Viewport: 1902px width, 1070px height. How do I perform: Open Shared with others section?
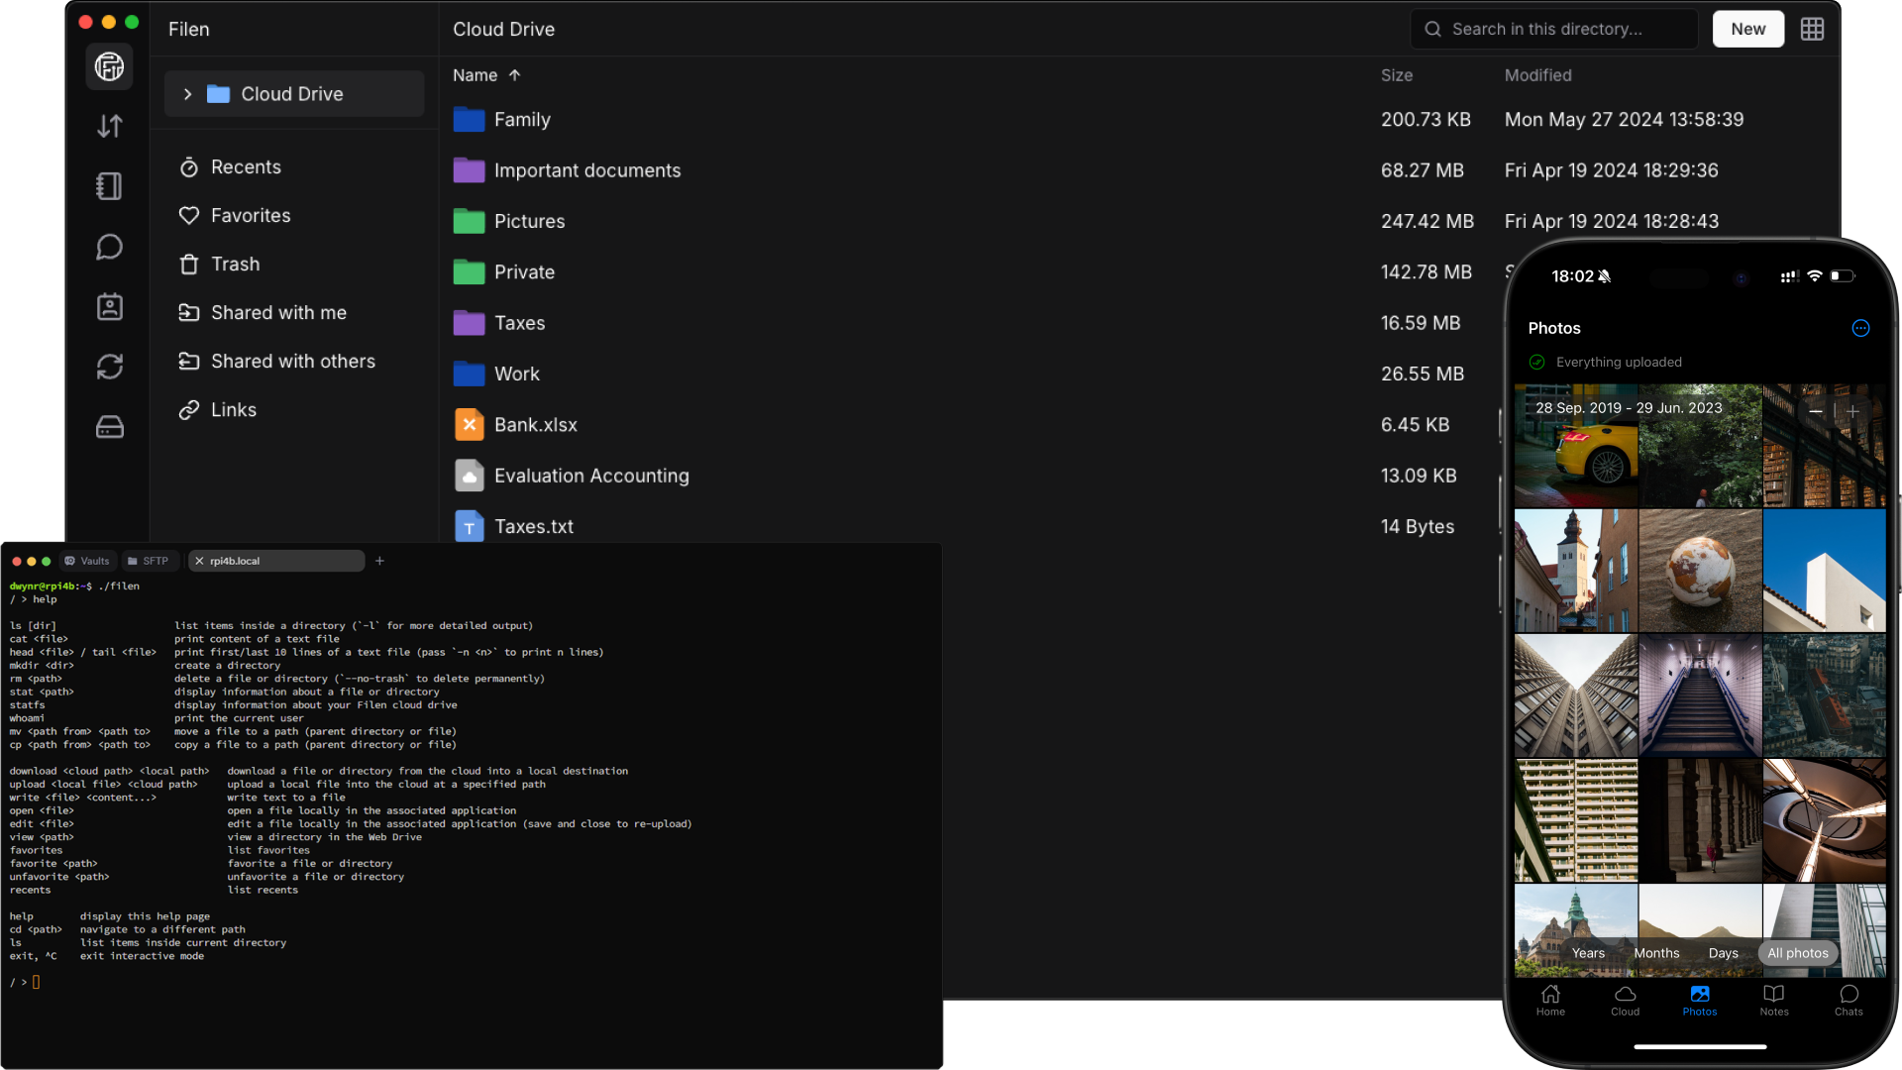point(292,362)
